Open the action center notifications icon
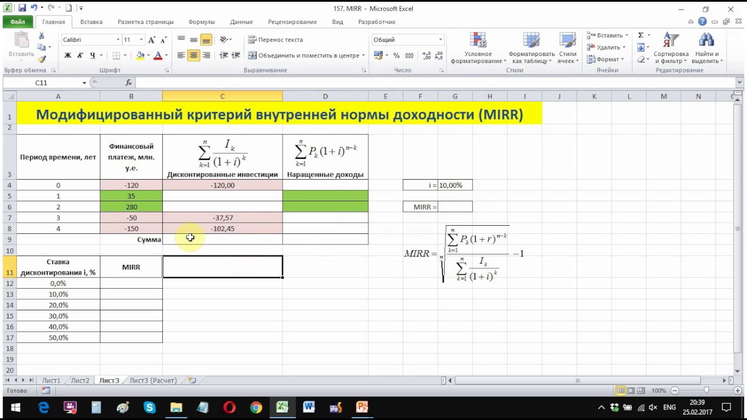Viewport: 747px width, 420px height. pyautogui.click(x=727, y=407)
